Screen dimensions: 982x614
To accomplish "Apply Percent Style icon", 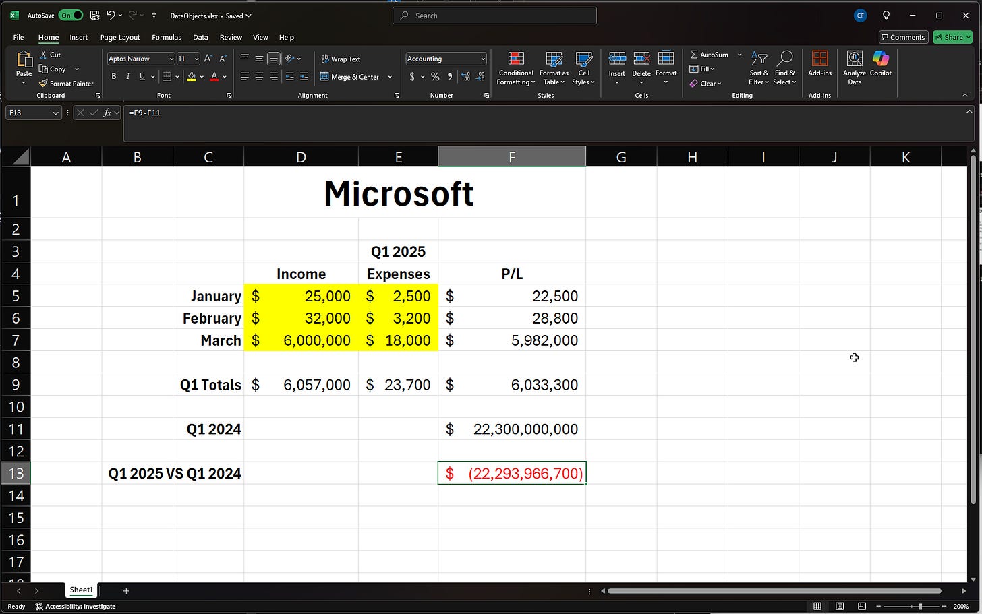I will tap(435, 77).
